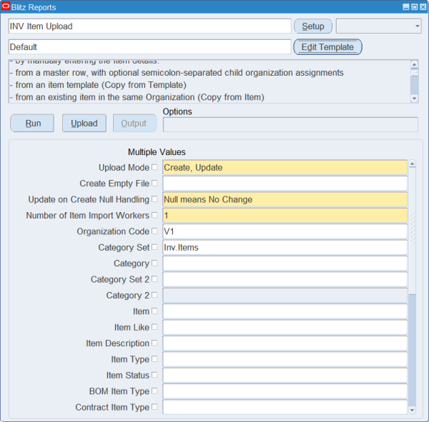Click the Organization Code field showing V1
Viewport: 429px width, 422px height.
pyautogui.click(x=285, y=231)
